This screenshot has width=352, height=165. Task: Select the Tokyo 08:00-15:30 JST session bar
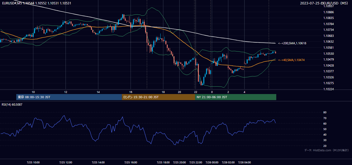pyautogui.click(x=69, y=97)
